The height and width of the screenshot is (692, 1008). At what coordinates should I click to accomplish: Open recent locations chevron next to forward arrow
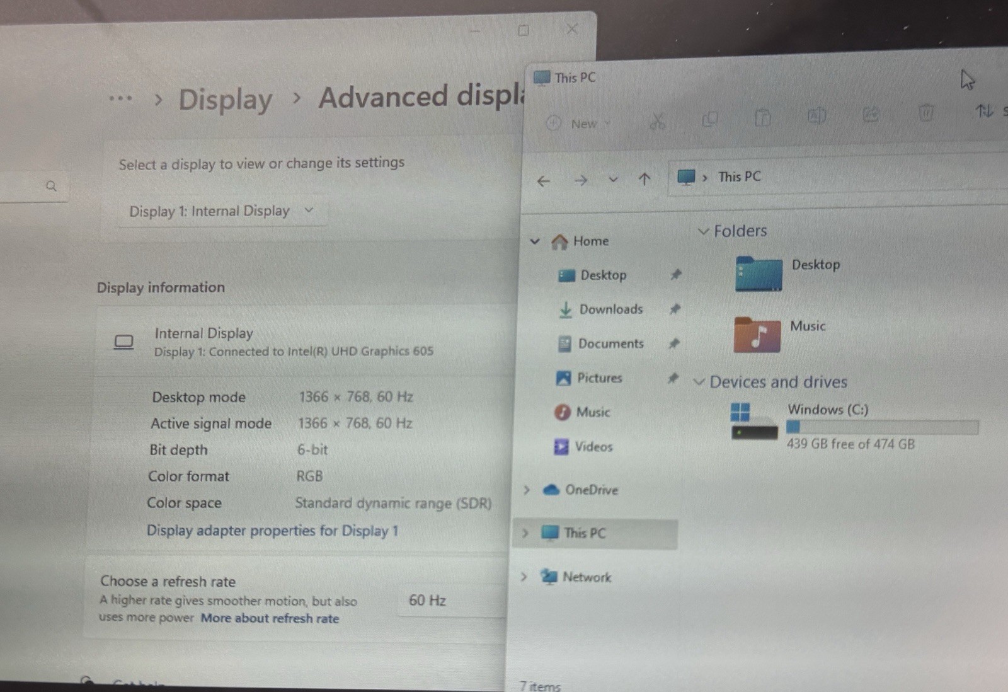(613, 180)
